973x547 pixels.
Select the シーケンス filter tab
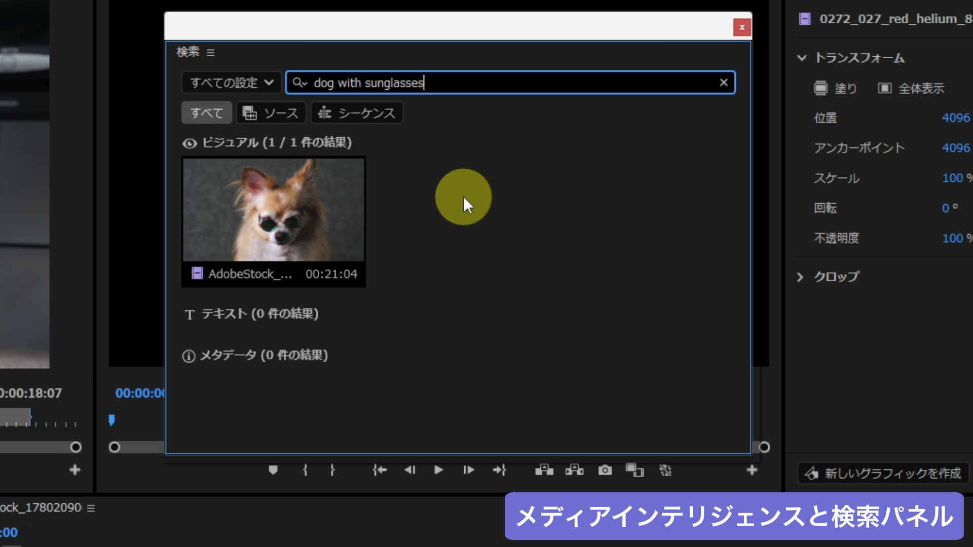[357, 113]
